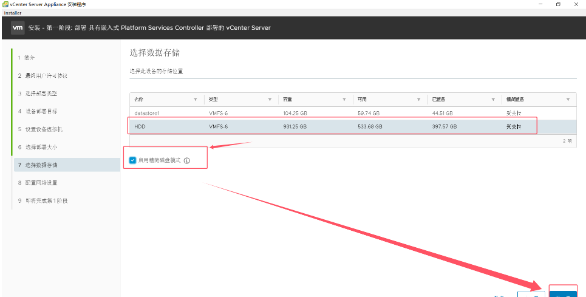Sort by the 容量 column header
The image size is (586, 297).
288,100
